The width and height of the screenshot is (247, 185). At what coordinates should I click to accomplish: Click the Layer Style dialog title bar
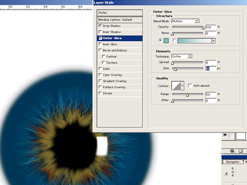(170, 3)
